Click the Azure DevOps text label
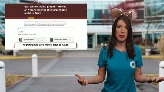 (x=23, y=29)
